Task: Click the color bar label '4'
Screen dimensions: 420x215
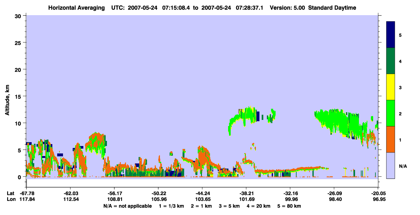Action: (x=400, y=61)
